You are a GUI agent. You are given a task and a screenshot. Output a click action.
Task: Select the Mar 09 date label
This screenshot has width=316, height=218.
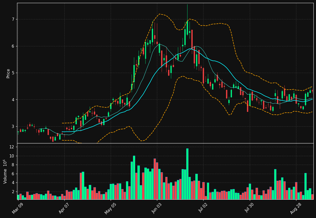pyautogui.click(x=18, y=208)
